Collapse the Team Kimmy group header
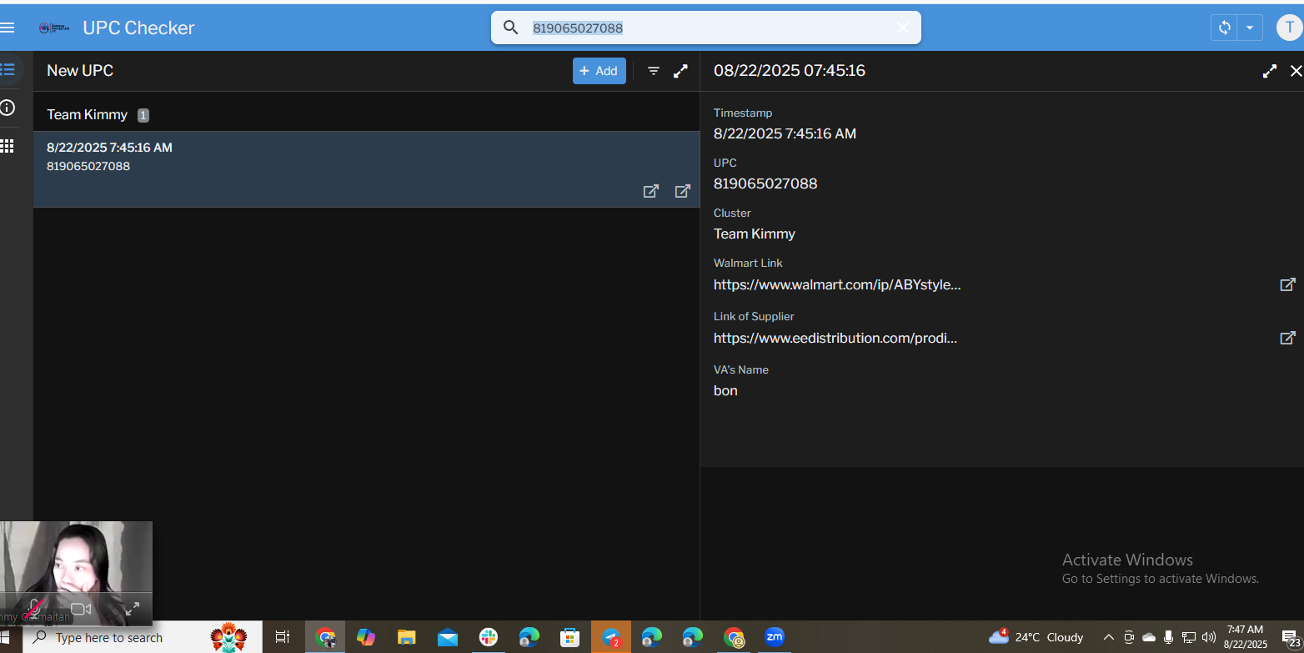The width and height of the screenshot is (1304, 653). tap(88, 115)
